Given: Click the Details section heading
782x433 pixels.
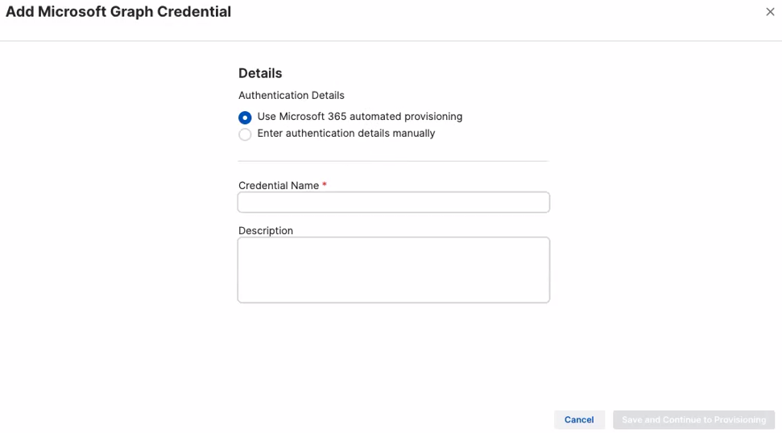Looking at the screenshot, I should 260,73.
